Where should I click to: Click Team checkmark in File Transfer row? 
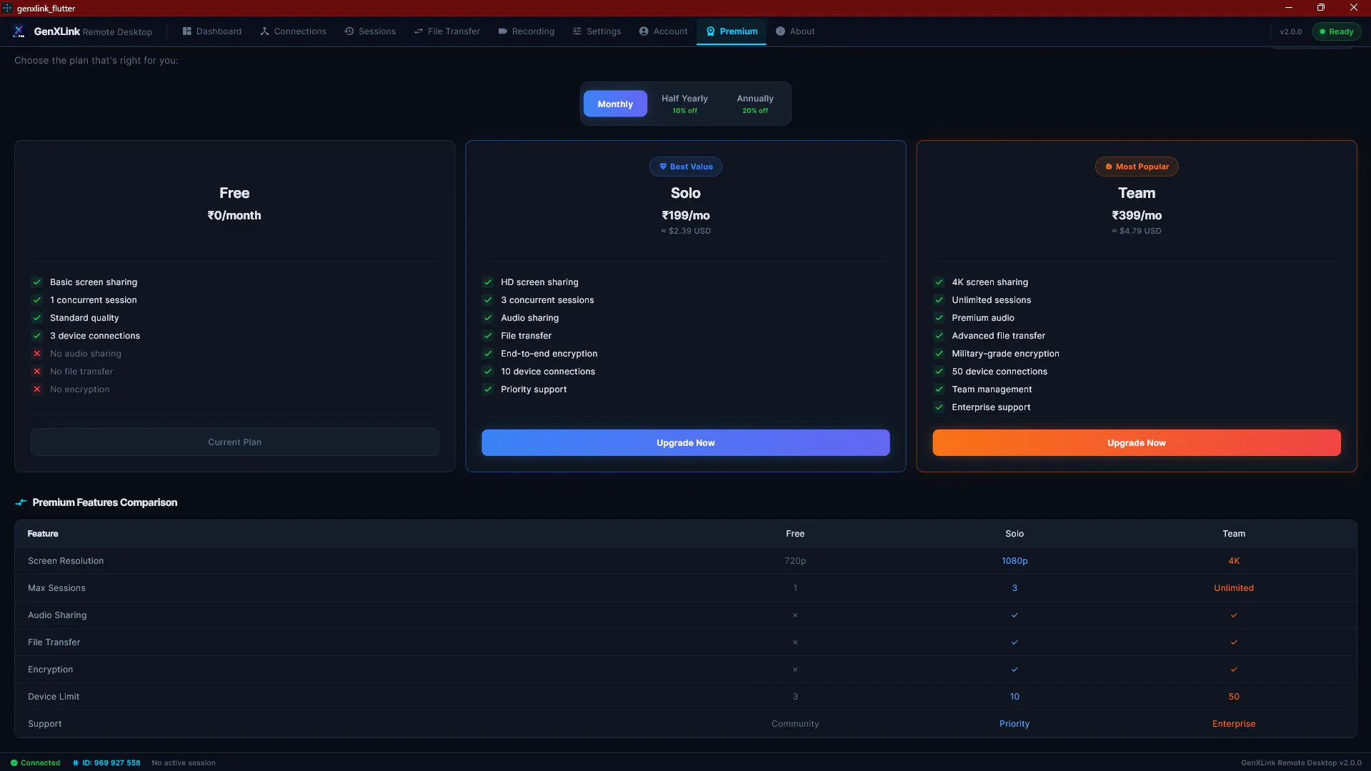click(1234, 642)
